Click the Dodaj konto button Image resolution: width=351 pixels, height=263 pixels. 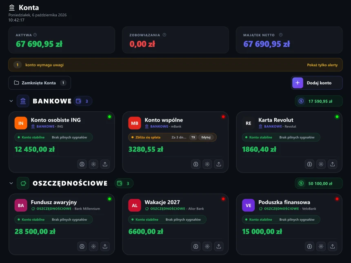pyautogui.click(x=317, y=83)
